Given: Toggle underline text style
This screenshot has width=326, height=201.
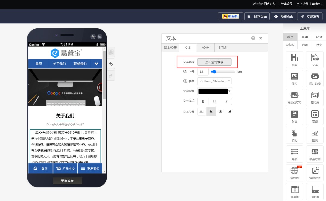Looking at the screenshot, I should click(x=214, y=102).
